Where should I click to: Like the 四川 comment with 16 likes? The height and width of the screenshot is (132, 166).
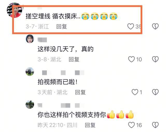[132, 125]
